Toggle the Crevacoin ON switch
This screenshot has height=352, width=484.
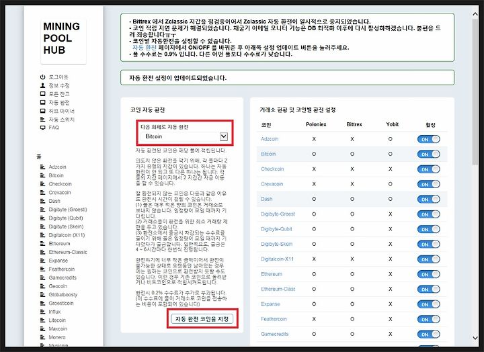click(428, 184)
